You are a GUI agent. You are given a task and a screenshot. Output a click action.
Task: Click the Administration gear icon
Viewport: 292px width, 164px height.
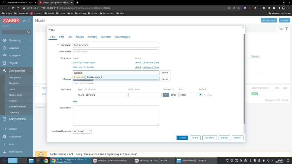[4, 119]
